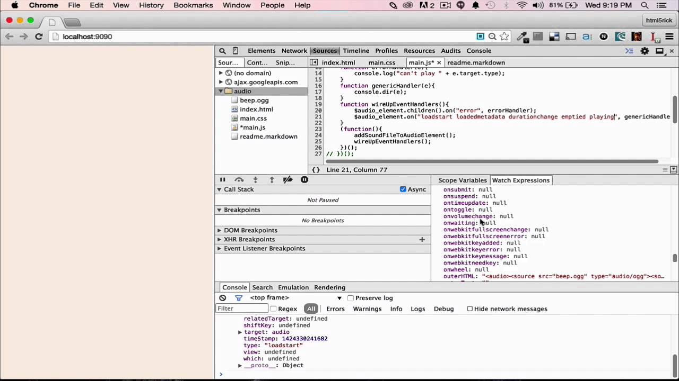Pause script execution in debugger
Screen dimensions: 679x381
click(222, 180)
